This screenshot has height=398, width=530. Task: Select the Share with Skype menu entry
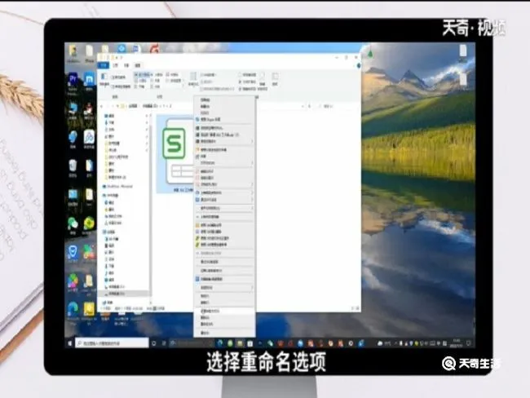click(224, 119)
